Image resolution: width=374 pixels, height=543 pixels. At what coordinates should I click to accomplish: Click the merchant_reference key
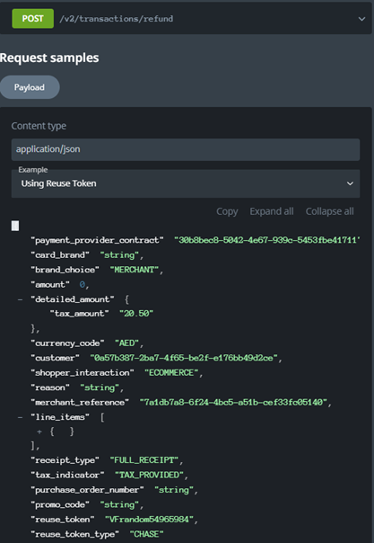[80, 402]
